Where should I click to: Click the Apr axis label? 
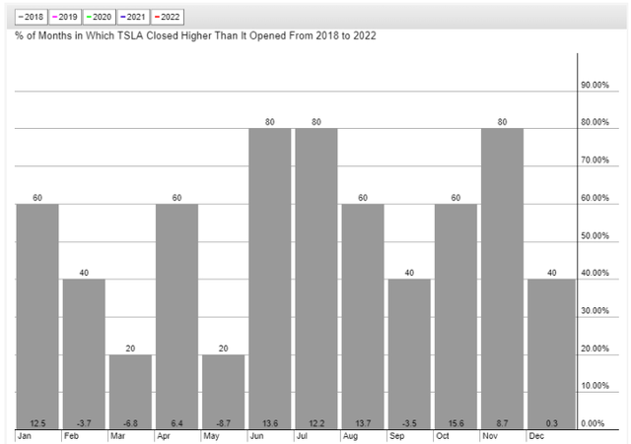point(164,436)
